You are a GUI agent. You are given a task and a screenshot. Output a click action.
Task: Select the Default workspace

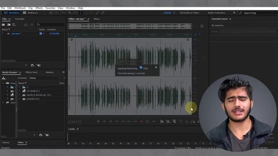coord(167,13)
